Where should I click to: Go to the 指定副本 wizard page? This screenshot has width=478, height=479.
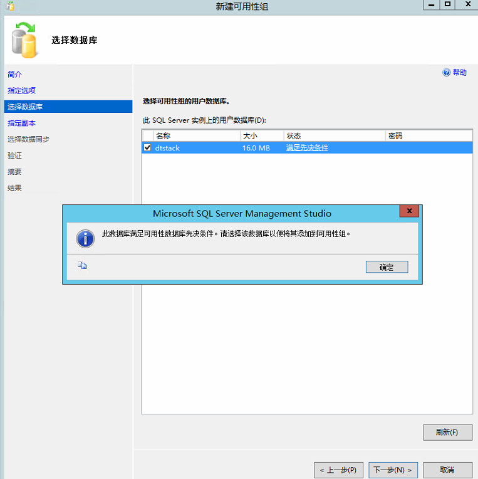[x=22, y=123]
